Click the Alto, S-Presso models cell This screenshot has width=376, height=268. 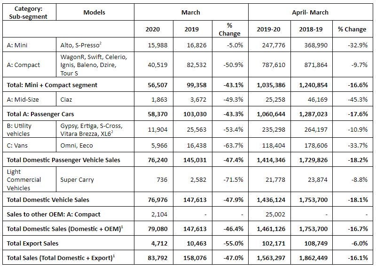[95, 45]
